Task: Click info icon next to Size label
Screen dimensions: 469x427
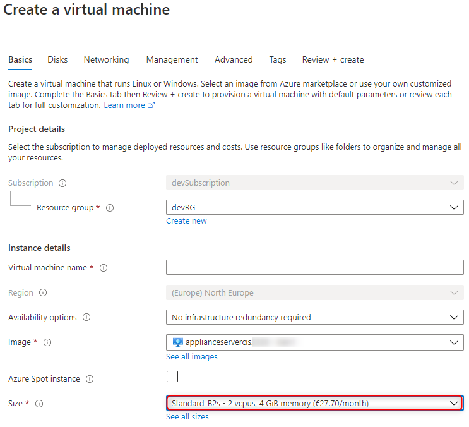Action: coord(39,404)
